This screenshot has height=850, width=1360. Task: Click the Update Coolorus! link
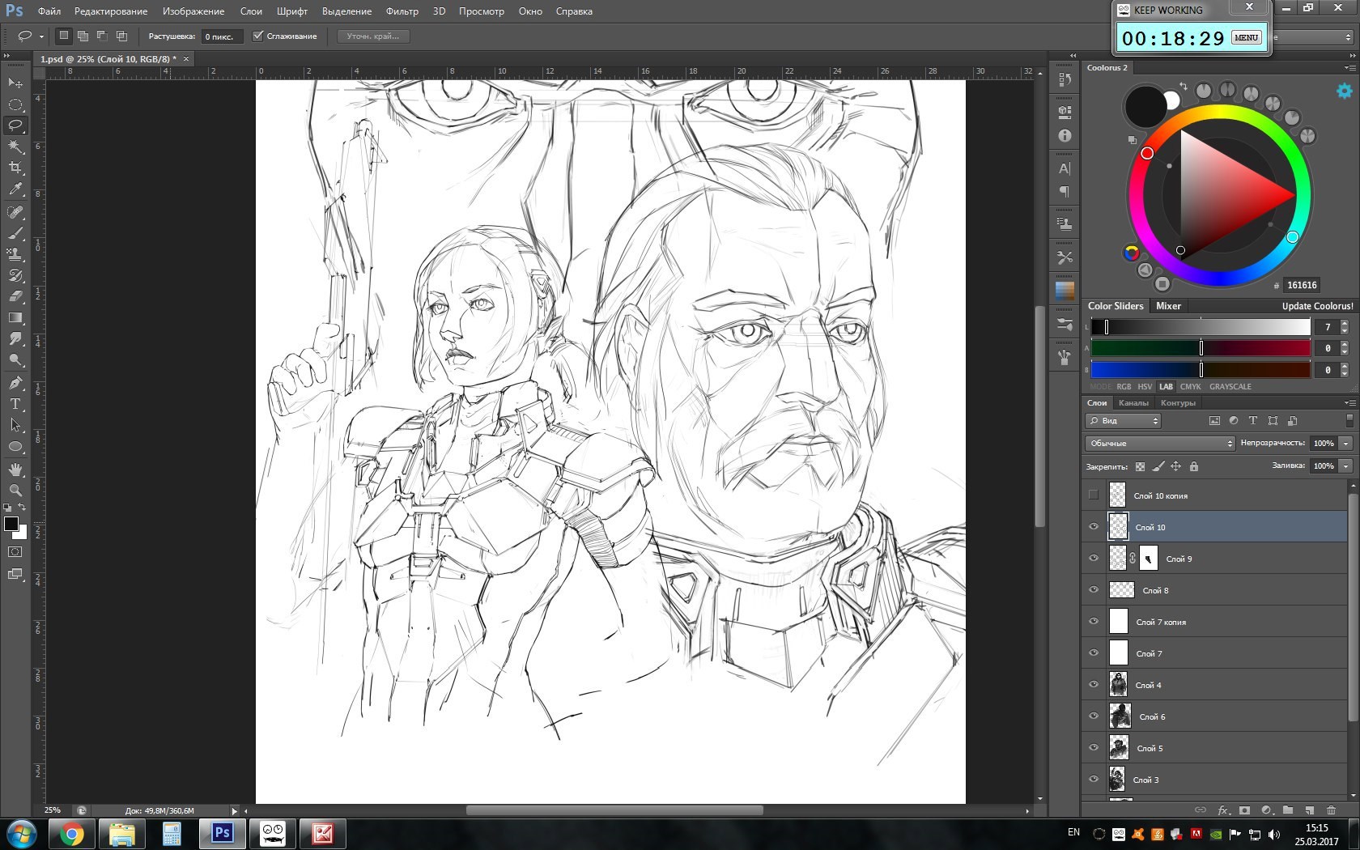coord(1317,306)
